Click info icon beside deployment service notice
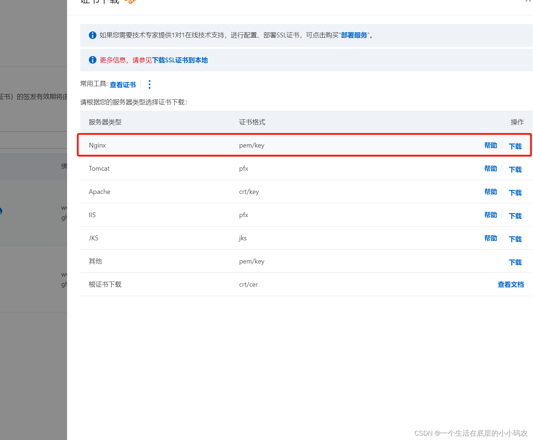533x440 pixels. click(x=92, y=35)
